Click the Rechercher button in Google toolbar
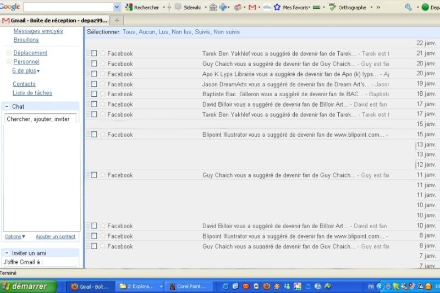The width and height of the screenshot is (440, 293). tap(142, 7)
